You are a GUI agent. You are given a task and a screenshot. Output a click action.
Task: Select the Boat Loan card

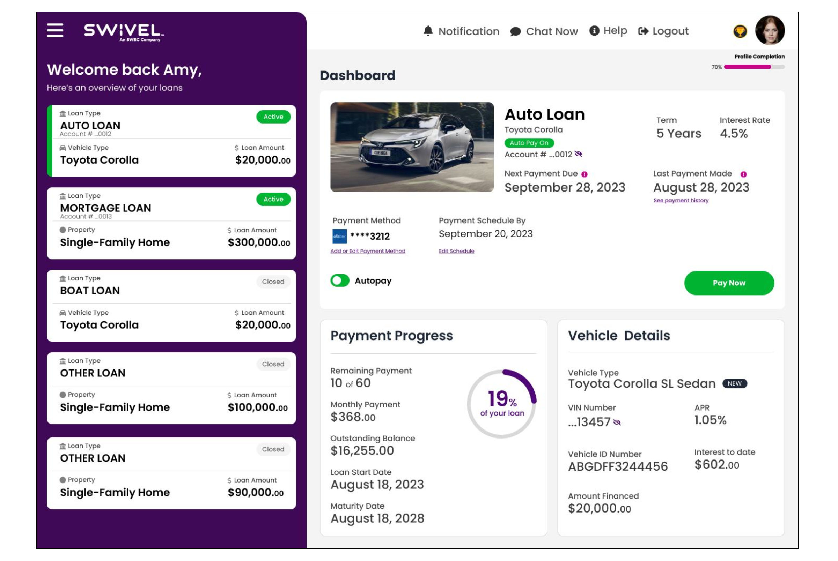171,306
